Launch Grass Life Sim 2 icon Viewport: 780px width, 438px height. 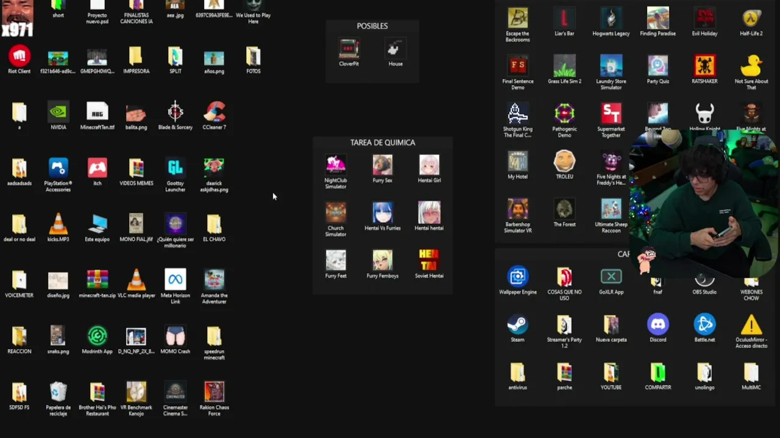564,66
